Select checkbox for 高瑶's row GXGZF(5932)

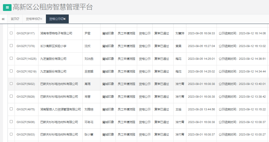pyautogui.click(x=11, y=84)
